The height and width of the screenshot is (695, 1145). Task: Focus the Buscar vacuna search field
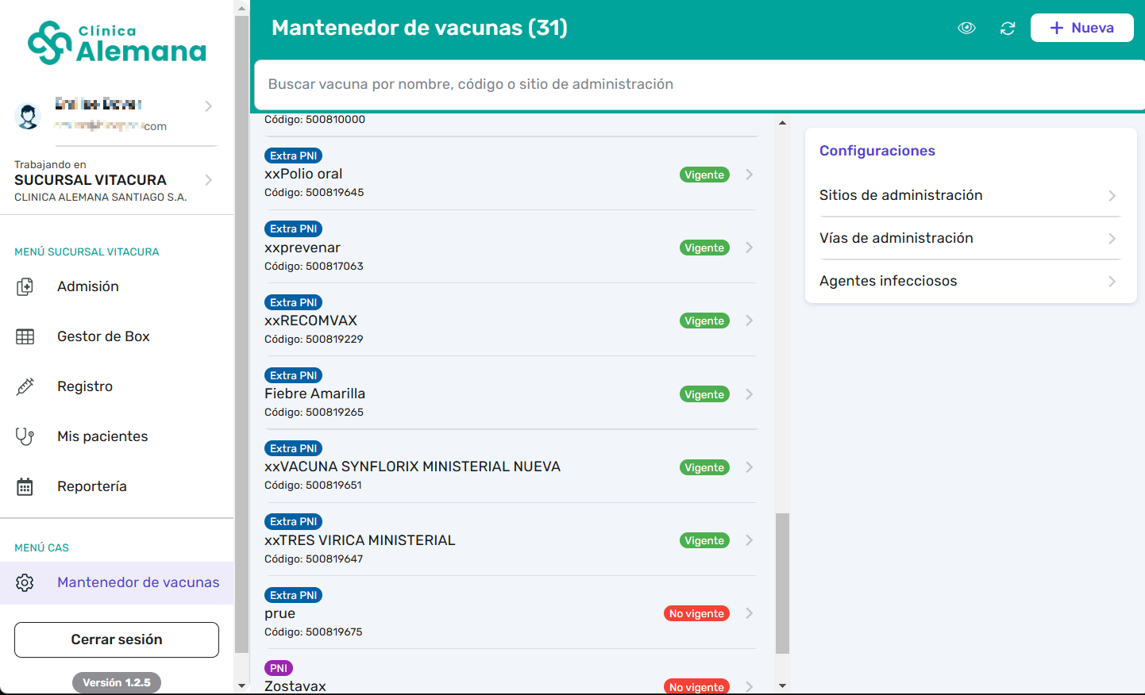pyautogui.click(x=699, y=84)
